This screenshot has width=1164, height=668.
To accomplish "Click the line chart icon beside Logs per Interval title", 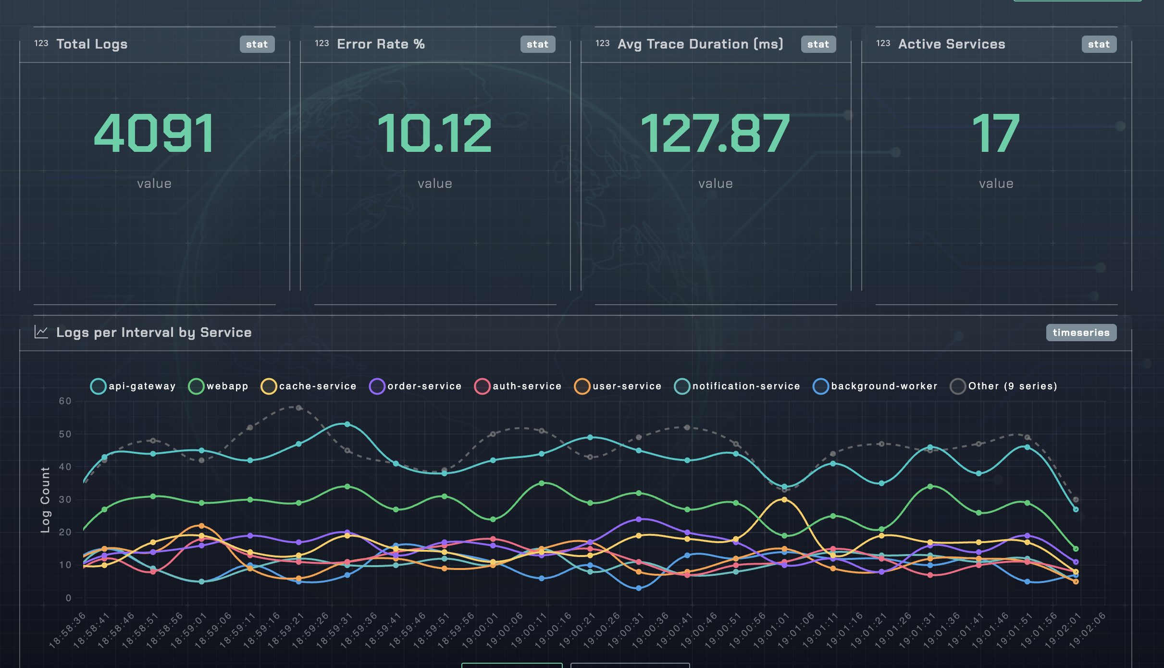I will click(x=41, y=332).
